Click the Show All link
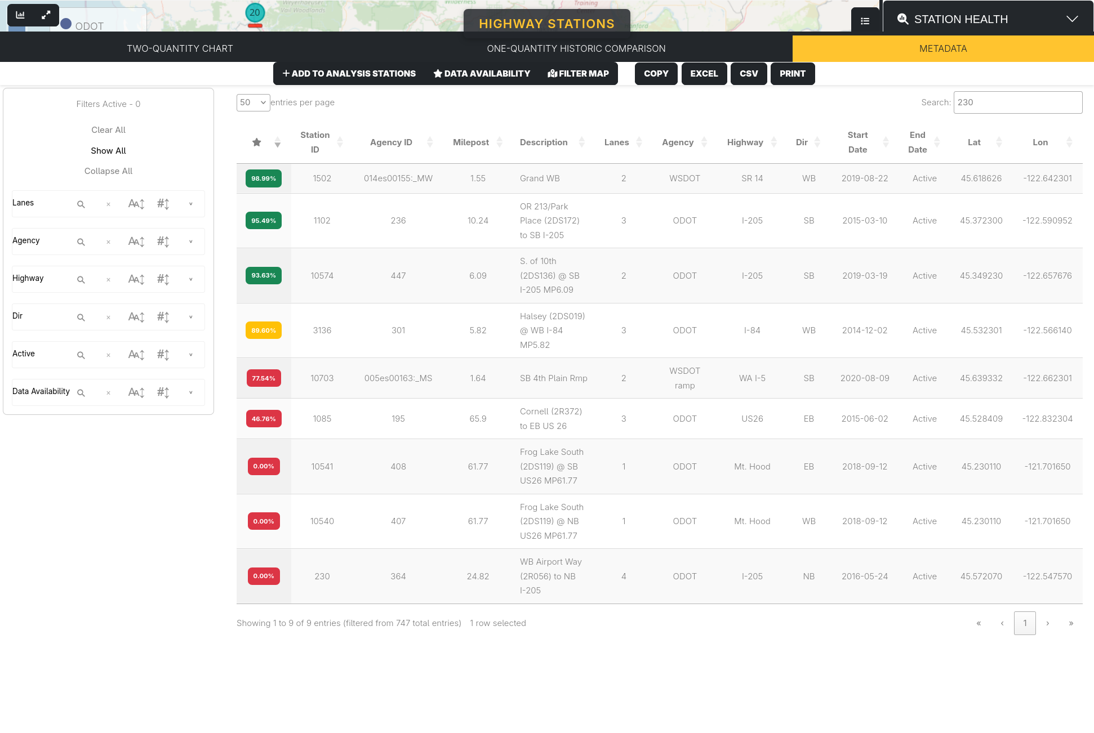The width and height of the screenshot is (1094, 733). pyautogui.click(x=108, y=151)
